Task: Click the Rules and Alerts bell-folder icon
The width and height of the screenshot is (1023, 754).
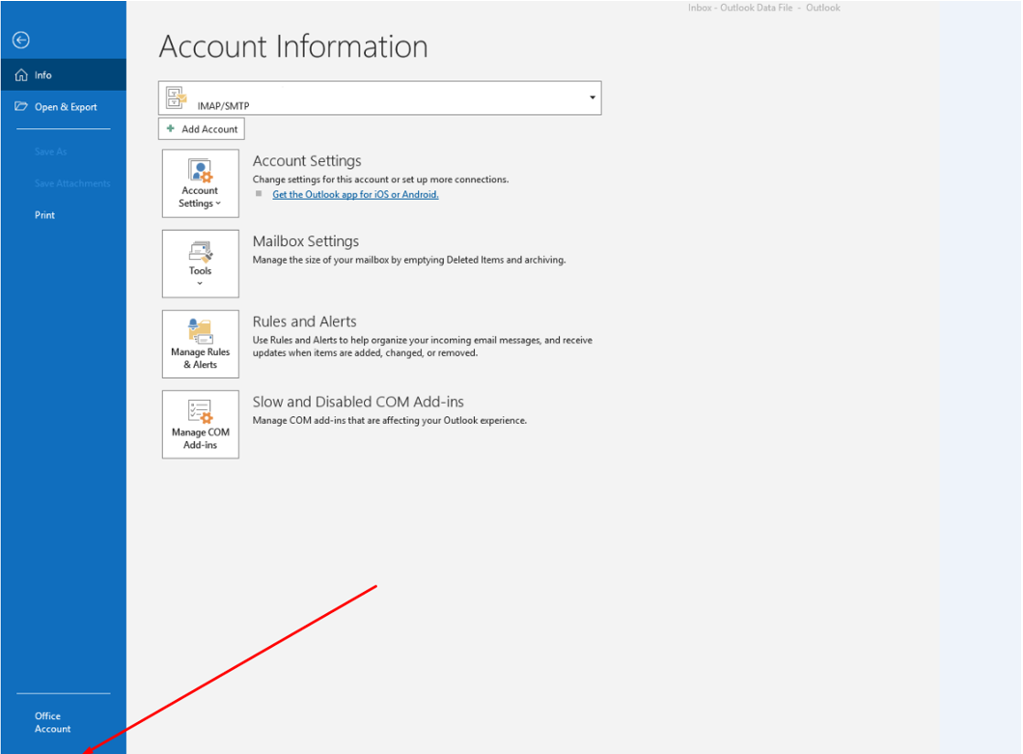Action: [201, 331]
